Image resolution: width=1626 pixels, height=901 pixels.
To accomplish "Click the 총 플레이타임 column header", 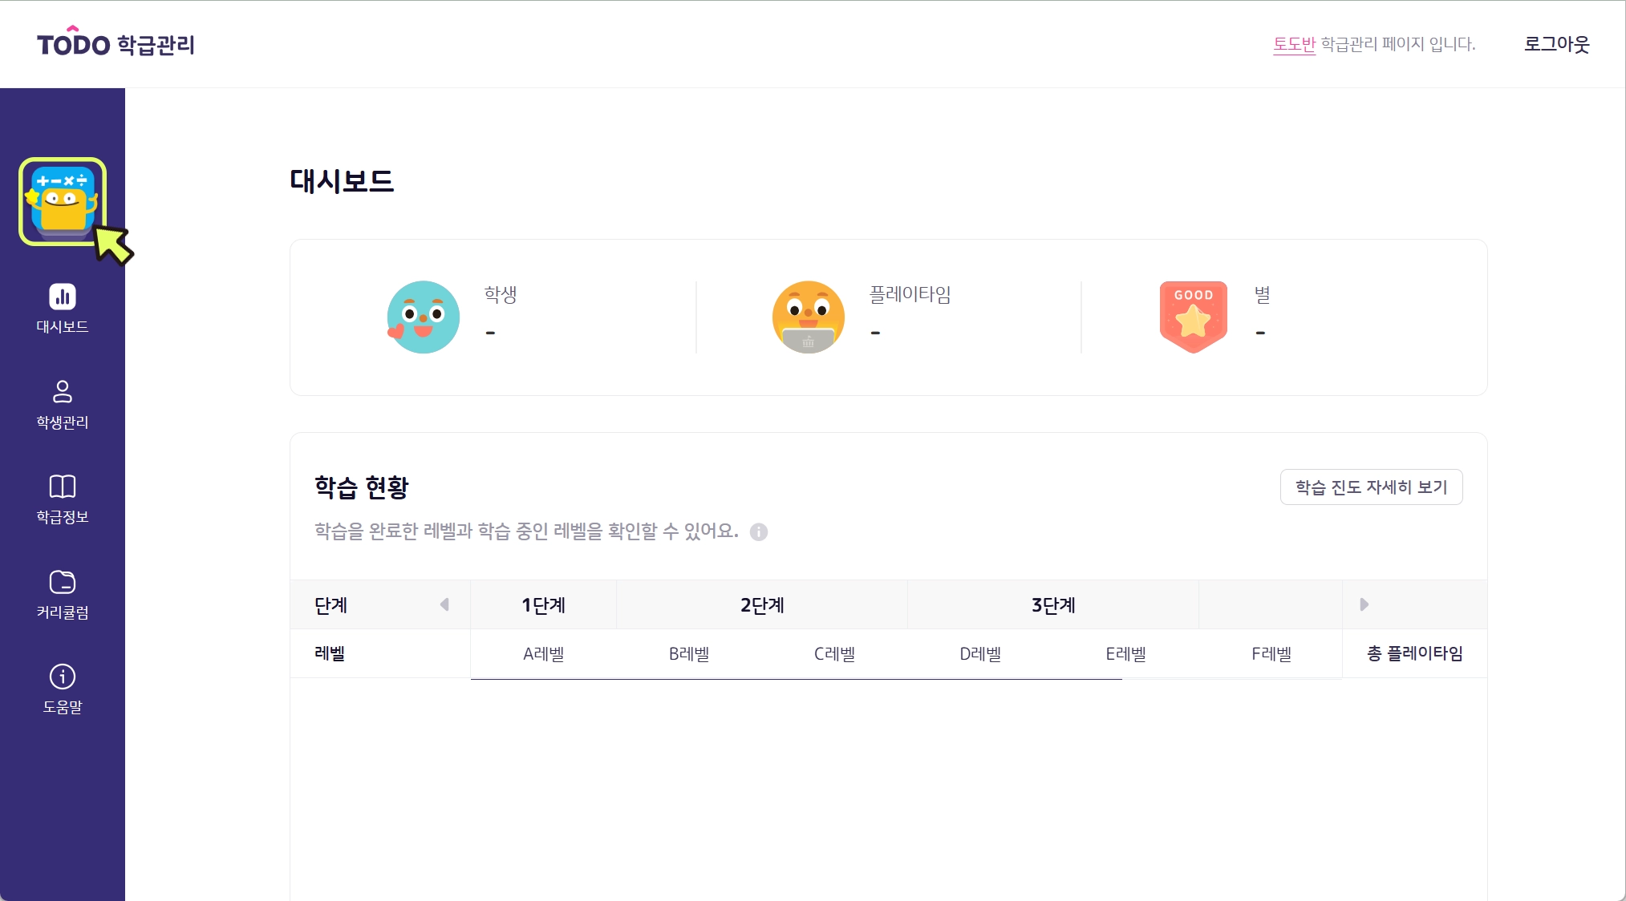I will pyautogui.click(x=1414, y=653).
